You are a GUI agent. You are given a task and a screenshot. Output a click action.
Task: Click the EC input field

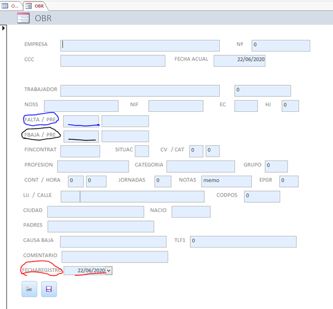[x=246, y=106]
